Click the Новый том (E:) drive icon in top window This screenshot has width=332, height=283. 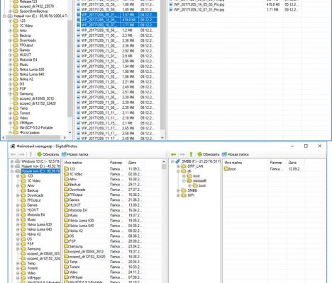coord(10,16)
